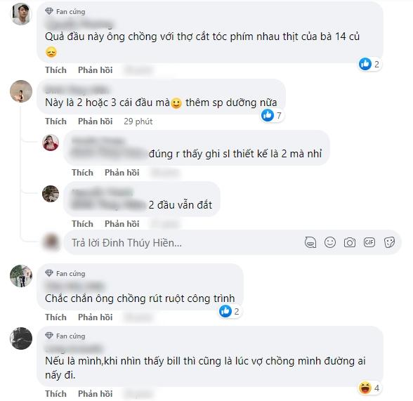Click the '29 phút' timestamp link
Image resolution: width=413 pixels, height=401 pixels.
coord(138,121)
